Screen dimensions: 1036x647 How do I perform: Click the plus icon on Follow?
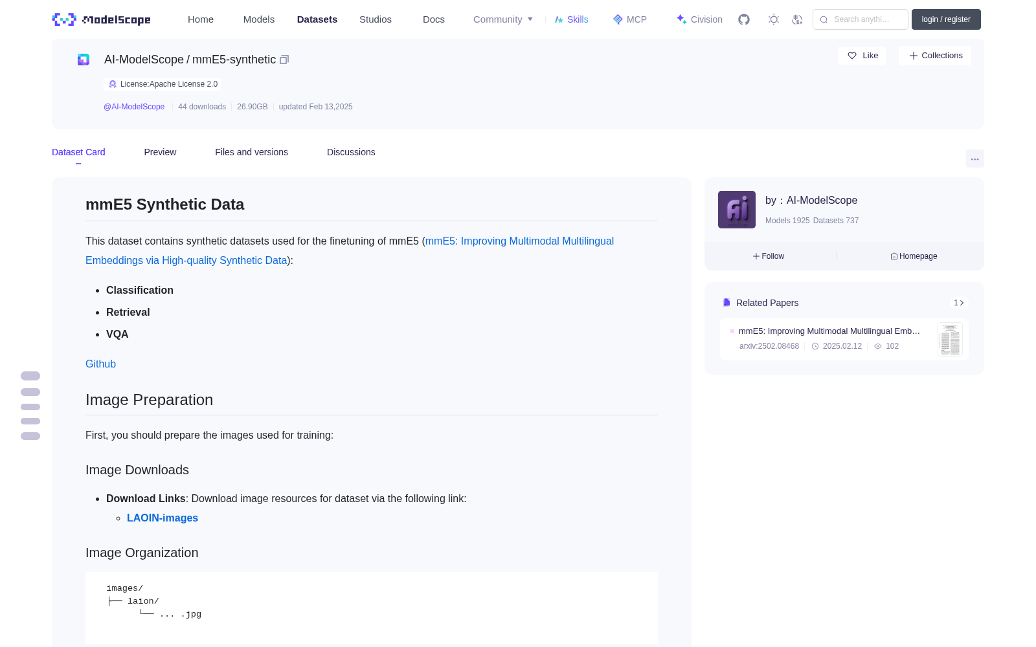coord(756,256)
